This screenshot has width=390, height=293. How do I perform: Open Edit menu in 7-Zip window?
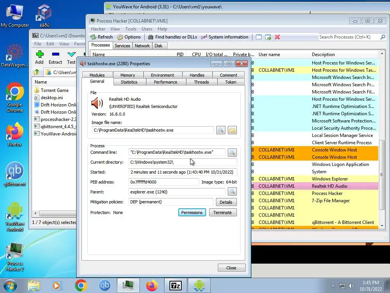[x=50, y=43]
